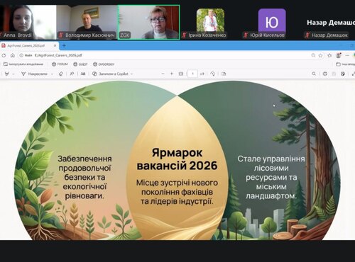Zoom out the PDF
The height and width of the screenshot is (262, 355).
(x=163, y=74)
